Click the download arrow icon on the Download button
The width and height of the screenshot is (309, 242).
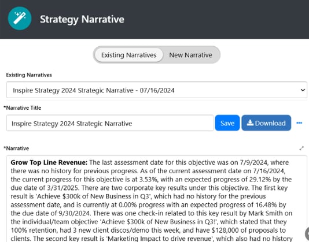pos(250,123)
